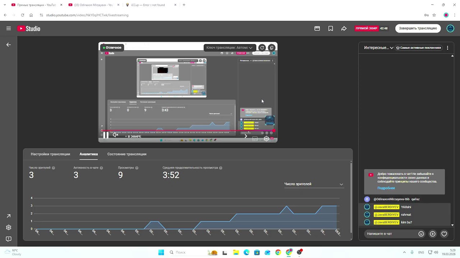Switch to the iCCup Error browser tab
460x258 pixels.
click(x=151, y=5)
